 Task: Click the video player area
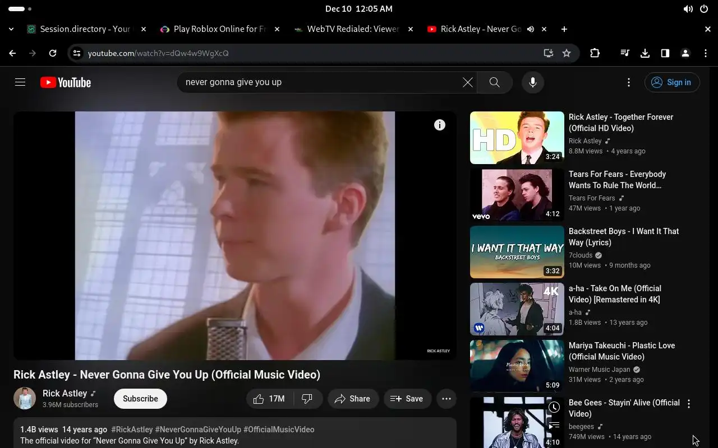(x=235, y=236)
